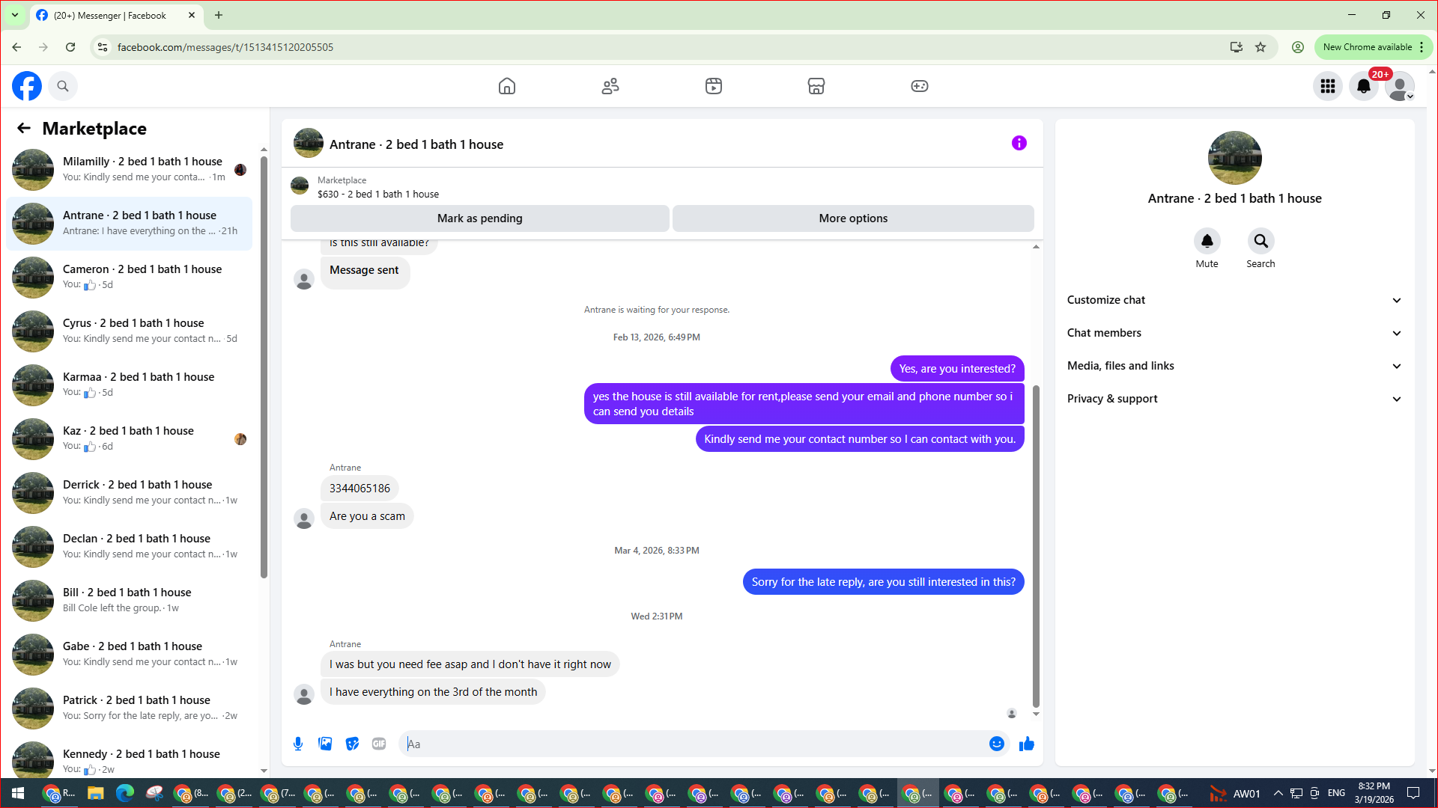The width and height of the screenshot is (1438, 808).
Task: Click the Mark as pending button
Action: tap(479, 218)
